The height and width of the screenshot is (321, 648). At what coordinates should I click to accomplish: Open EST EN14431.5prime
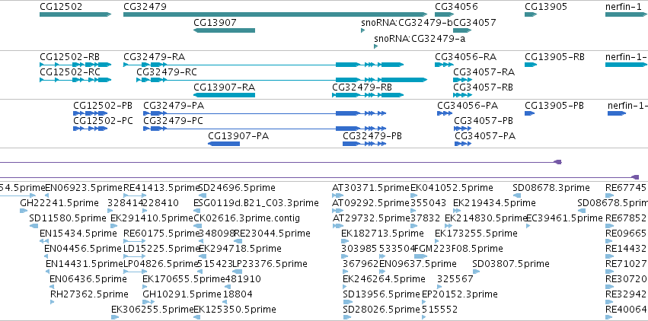pos(85,263)
